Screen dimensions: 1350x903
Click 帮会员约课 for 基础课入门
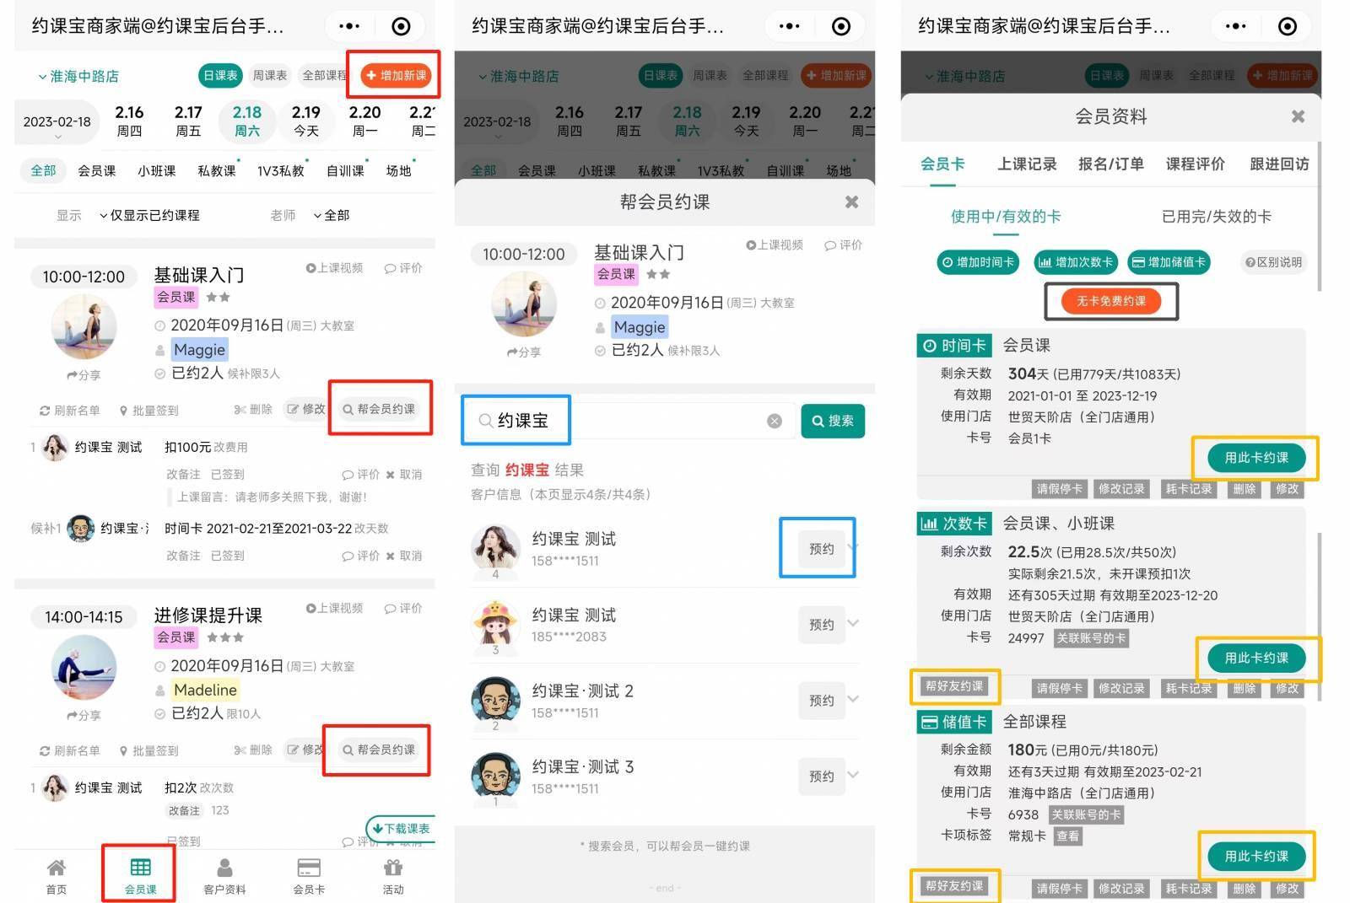(380, 409)
